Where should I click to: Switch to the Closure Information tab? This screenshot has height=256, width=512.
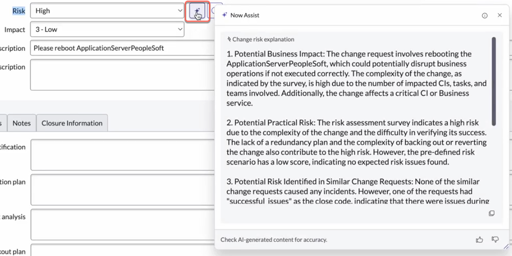pos(72,123)
